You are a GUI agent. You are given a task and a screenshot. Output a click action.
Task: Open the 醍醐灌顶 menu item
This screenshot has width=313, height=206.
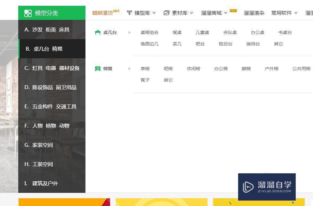(x=103, y=13)
